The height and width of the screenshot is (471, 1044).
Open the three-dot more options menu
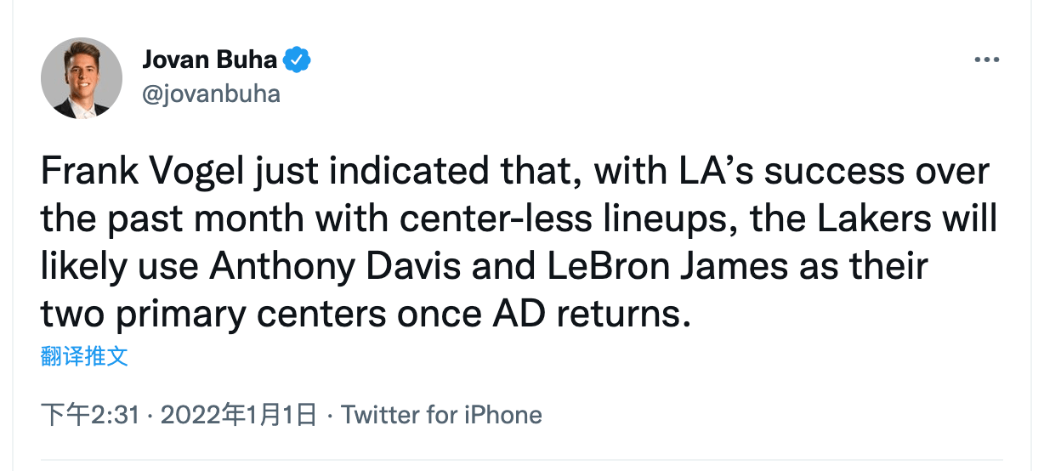tap(986, 60)
